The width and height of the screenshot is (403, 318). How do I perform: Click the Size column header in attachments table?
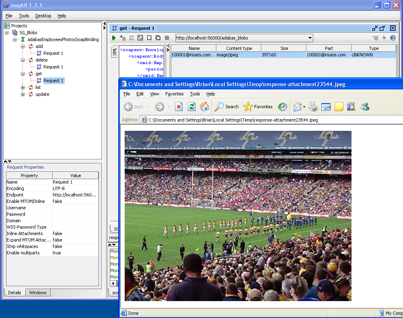(284, 48)
